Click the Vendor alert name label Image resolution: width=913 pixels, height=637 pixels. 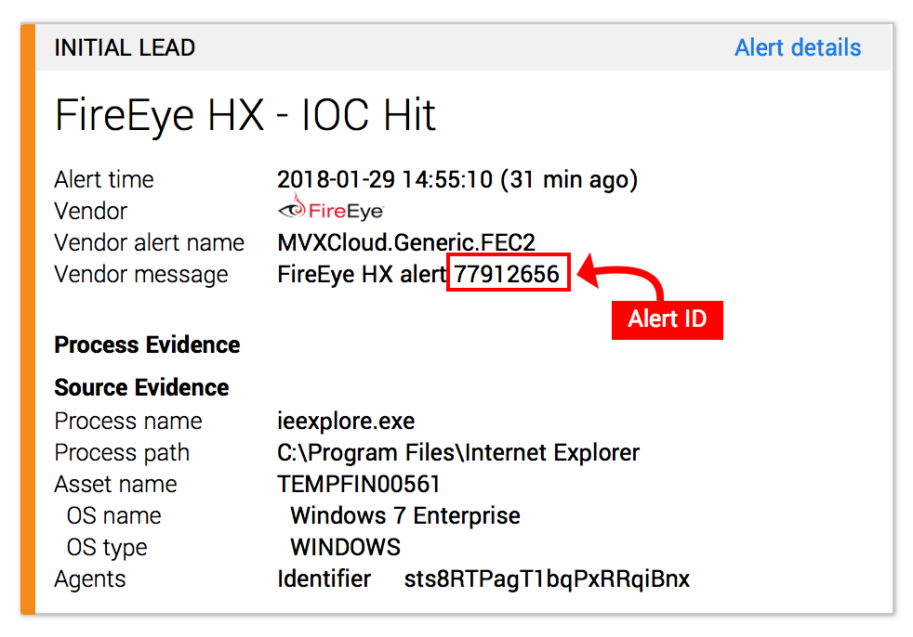150,242
